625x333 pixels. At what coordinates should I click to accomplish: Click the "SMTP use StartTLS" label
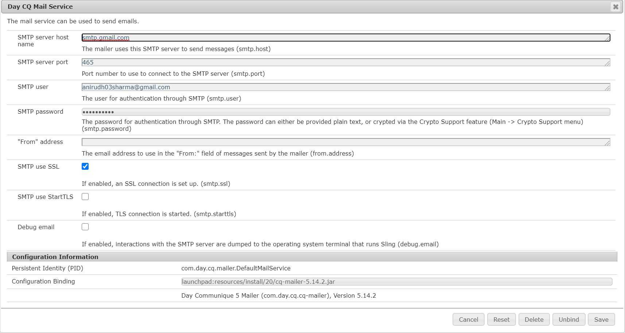(45, 197)
